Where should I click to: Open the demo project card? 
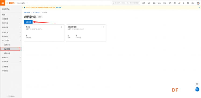pos(44,33)
